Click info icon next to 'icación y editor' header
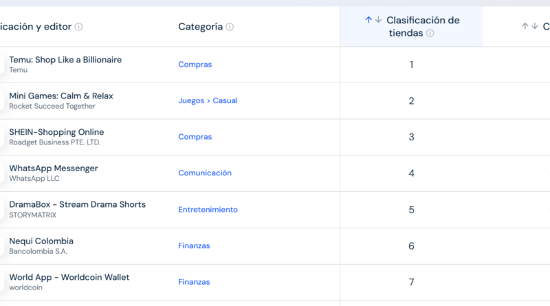Screen dimensions: 550x306 [78, 27]
